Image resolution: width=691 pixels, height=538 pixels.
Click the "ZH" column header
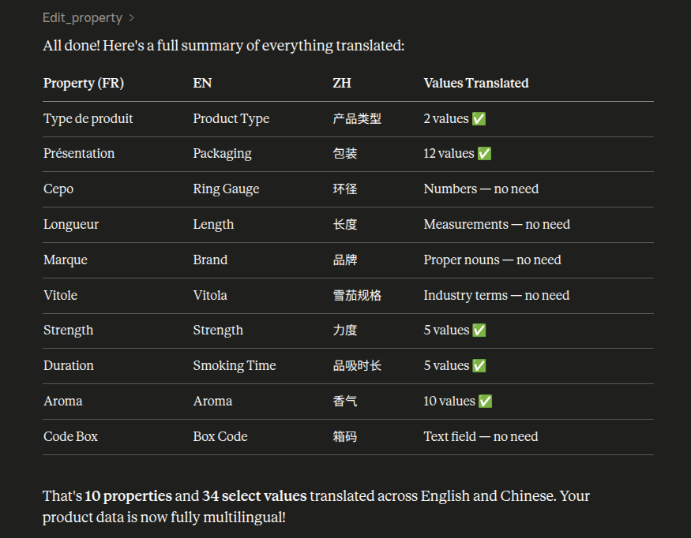[x=342, y=84]
